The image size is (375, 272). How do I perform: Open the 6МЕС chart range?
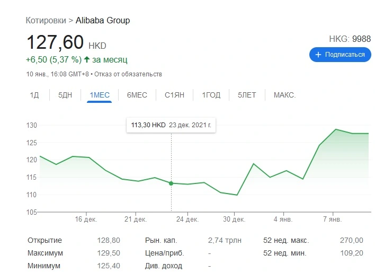[x=137, y=95]
